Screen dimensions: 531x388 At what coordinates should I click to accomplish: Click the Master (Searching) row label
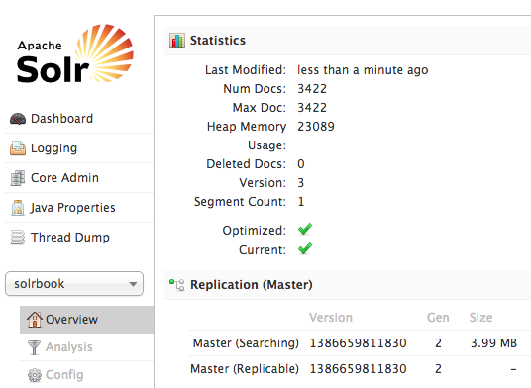(x=246, y=343)
